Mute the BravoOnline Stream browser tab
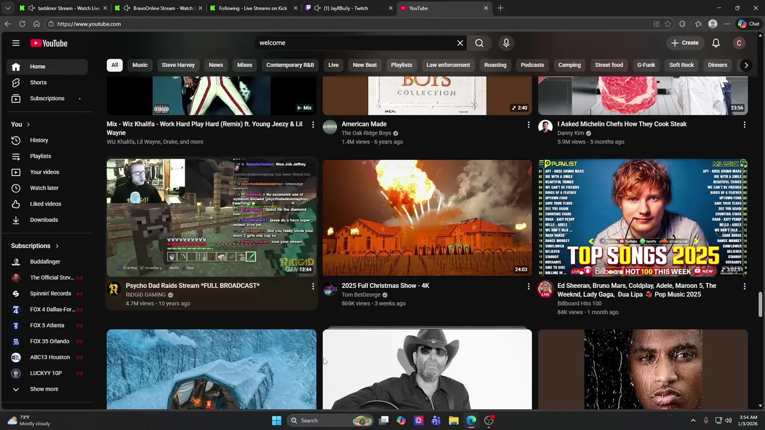Screen dimensions: 765x430 point(127,8)
